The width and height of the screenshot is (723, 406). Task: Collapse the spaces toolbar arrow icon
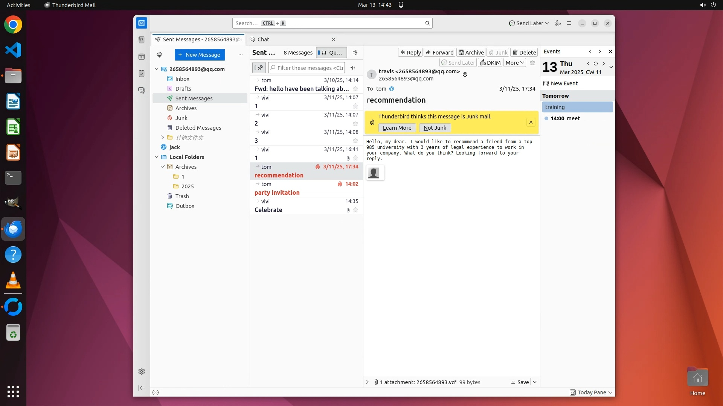coord(142,388)
